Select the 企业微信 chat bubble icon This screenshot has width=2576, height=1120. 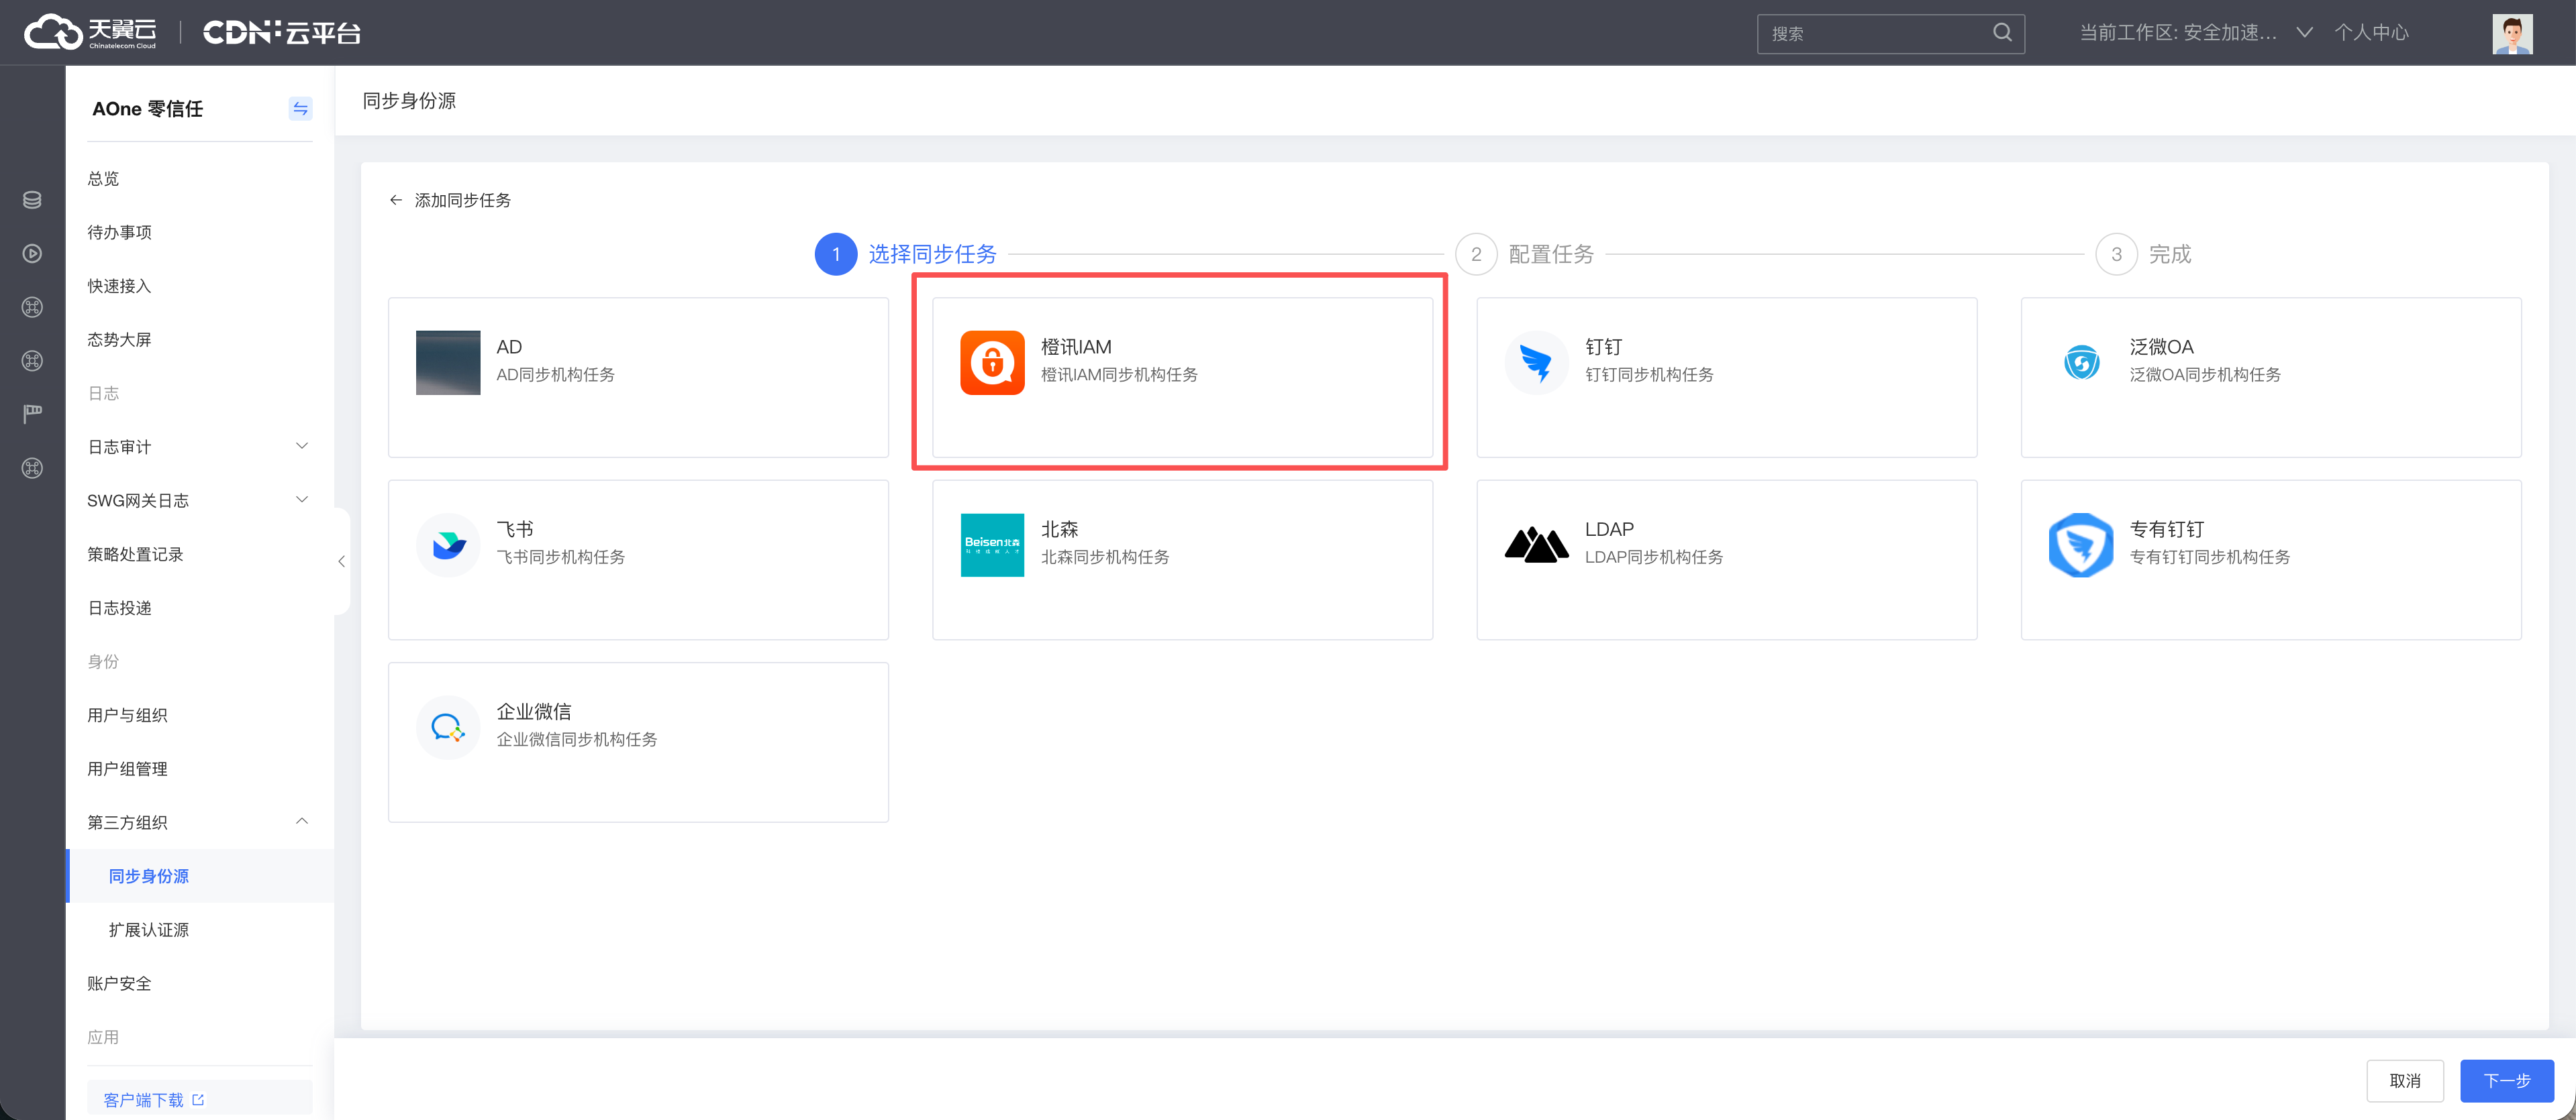coord(447,726)
